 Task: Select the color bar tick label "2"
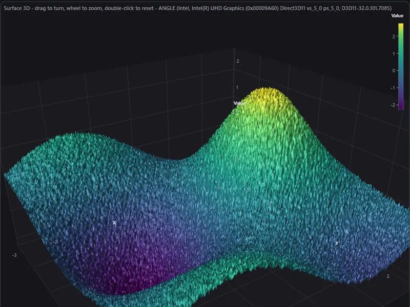[x=394, y=36]
